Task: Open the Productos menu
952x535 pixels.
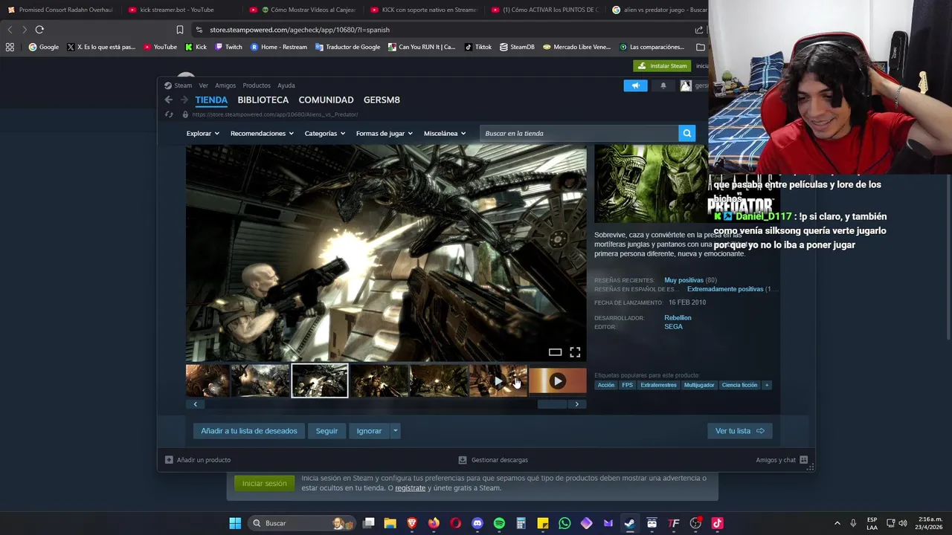Action: click(x=257, y=85)
